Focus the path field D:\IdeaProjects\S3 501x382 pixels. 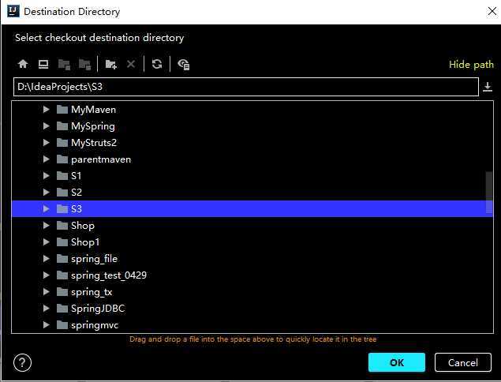[246, 87]
